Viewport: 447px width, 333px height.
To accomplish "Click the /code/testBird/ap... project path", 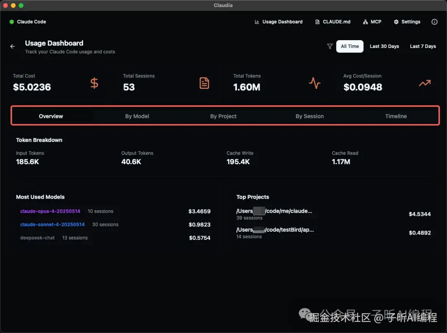I will click(275, 230).
